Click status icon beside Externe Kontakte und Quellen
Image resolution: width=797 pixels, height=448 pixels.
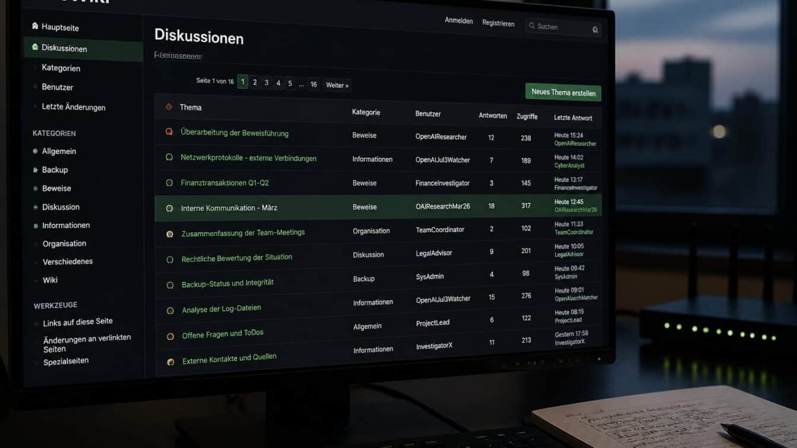click(x=171, y=361)
